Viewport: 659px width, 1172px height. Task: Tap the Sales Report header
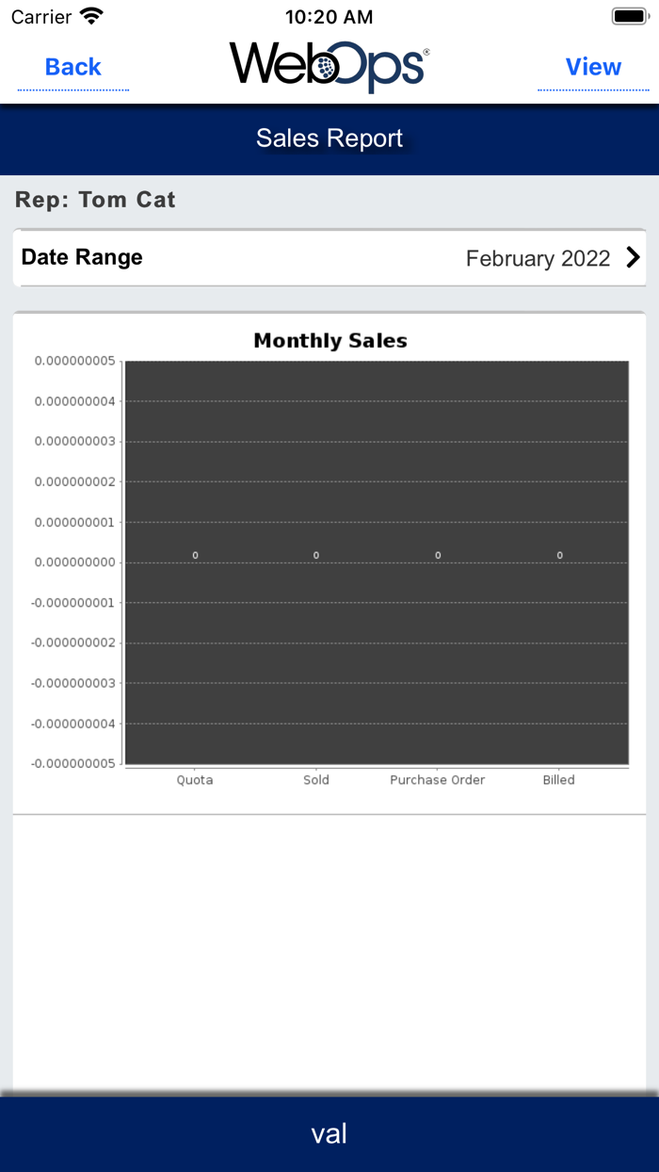pos(329,138)
